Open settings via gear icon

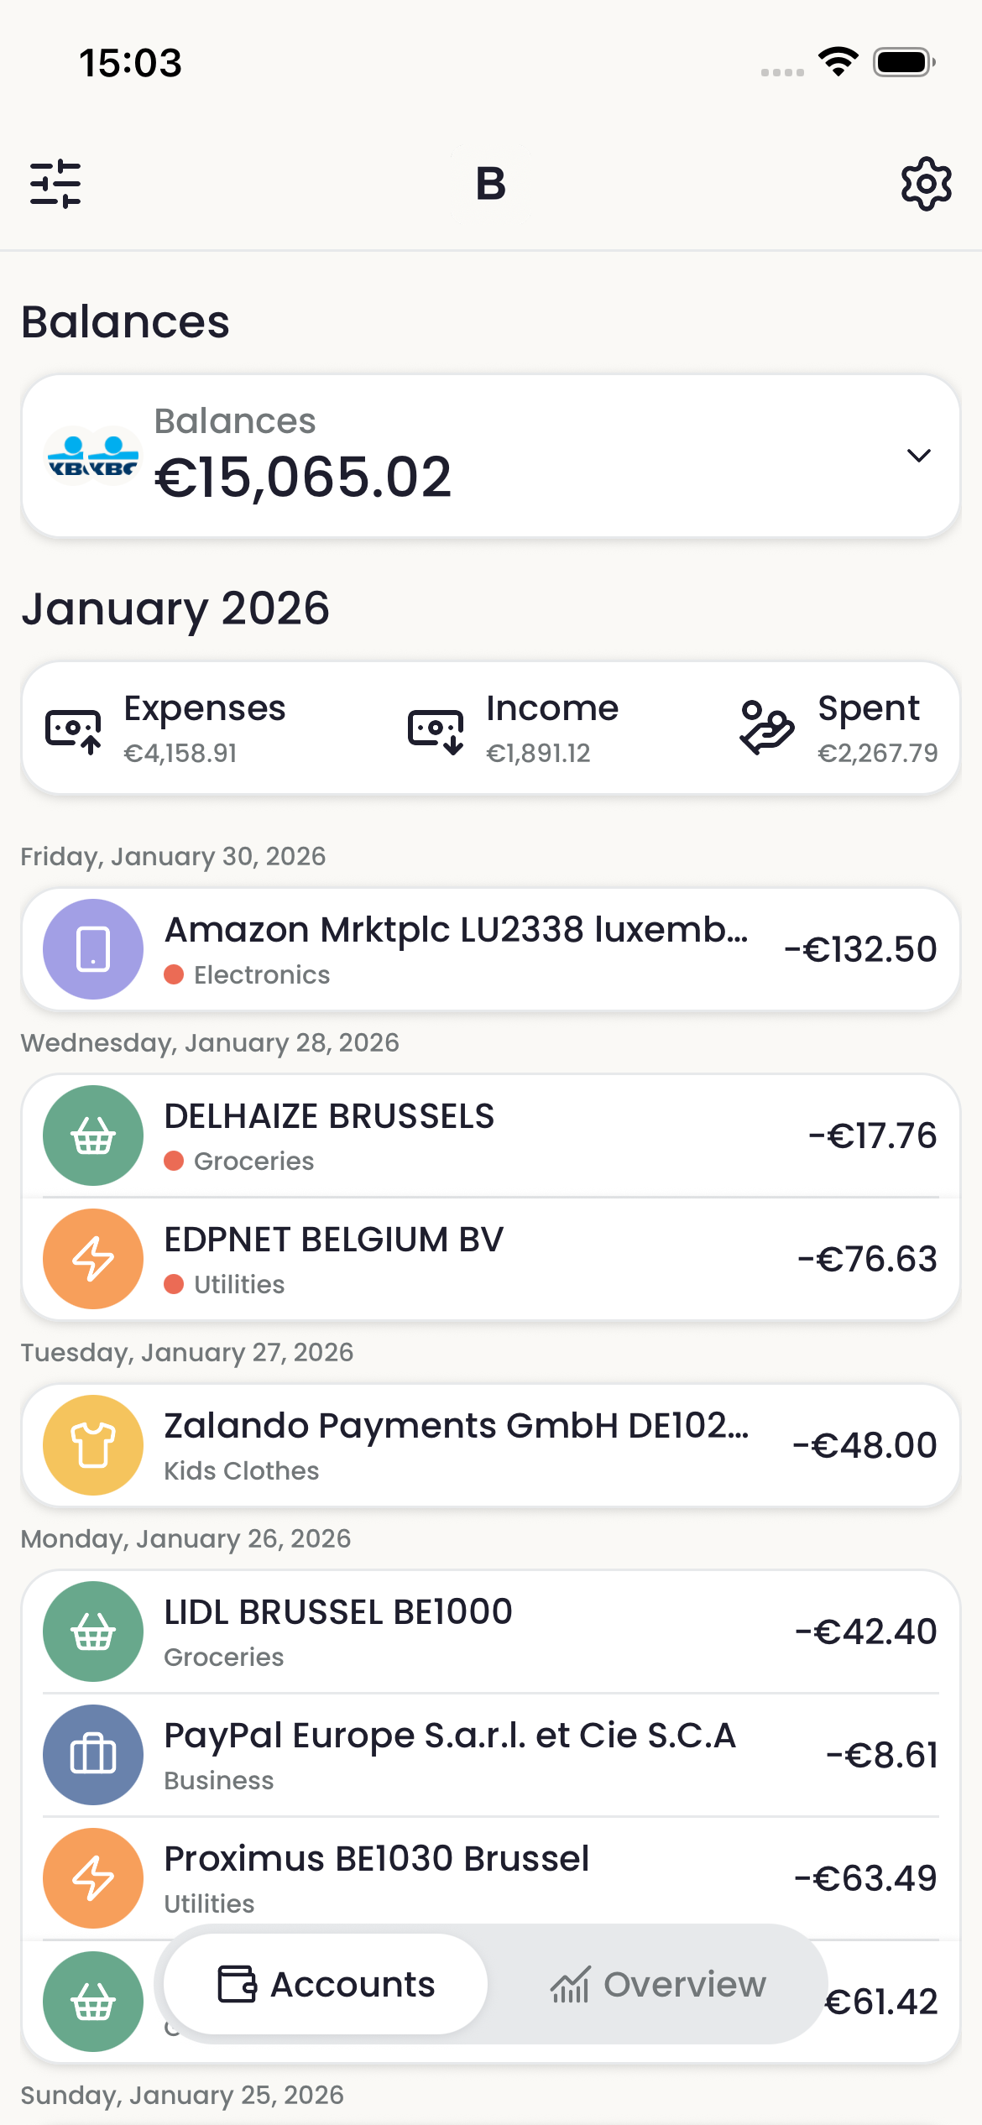pyautogui.click(x=926, y=184)
